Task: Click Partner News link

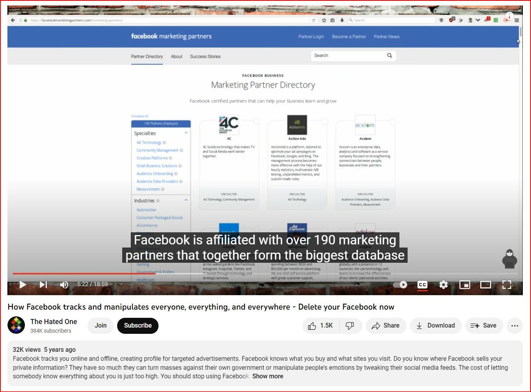Action: click(387, 37)
